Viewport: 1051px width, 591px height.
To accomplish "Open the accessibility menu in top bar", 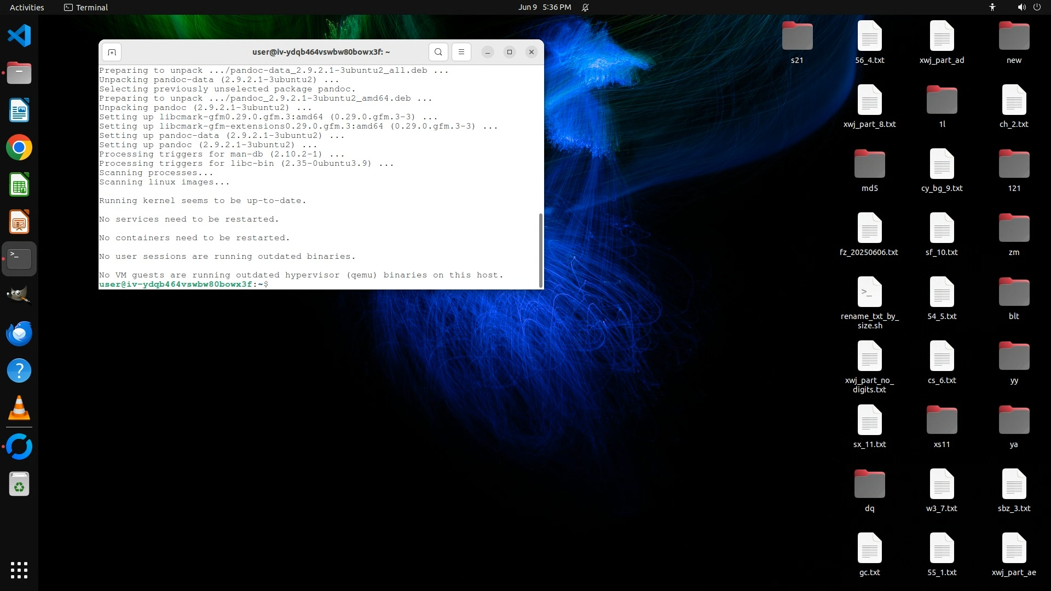I will click(992, 7).
